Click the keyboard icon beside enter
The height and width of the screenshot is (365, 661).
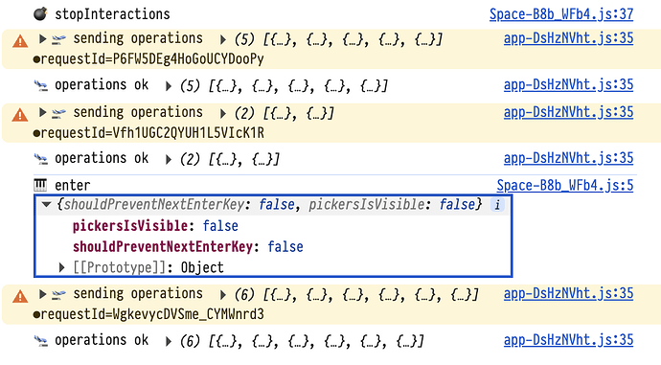click(x=40, y=185)
